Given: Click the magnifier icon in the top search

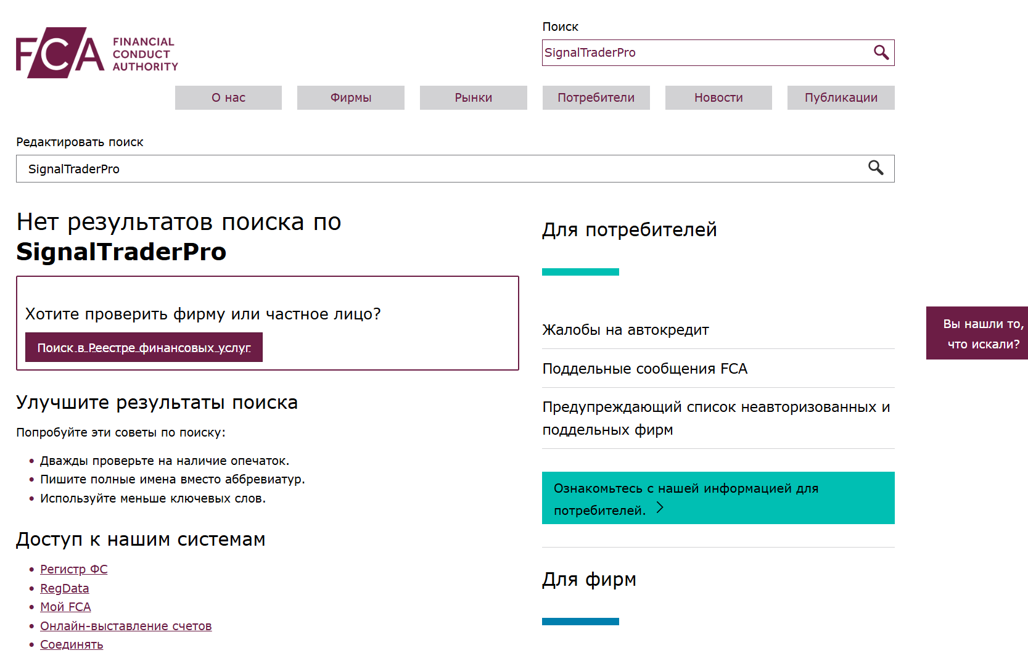Looking at the screenshot, I should tap(881, 52).
